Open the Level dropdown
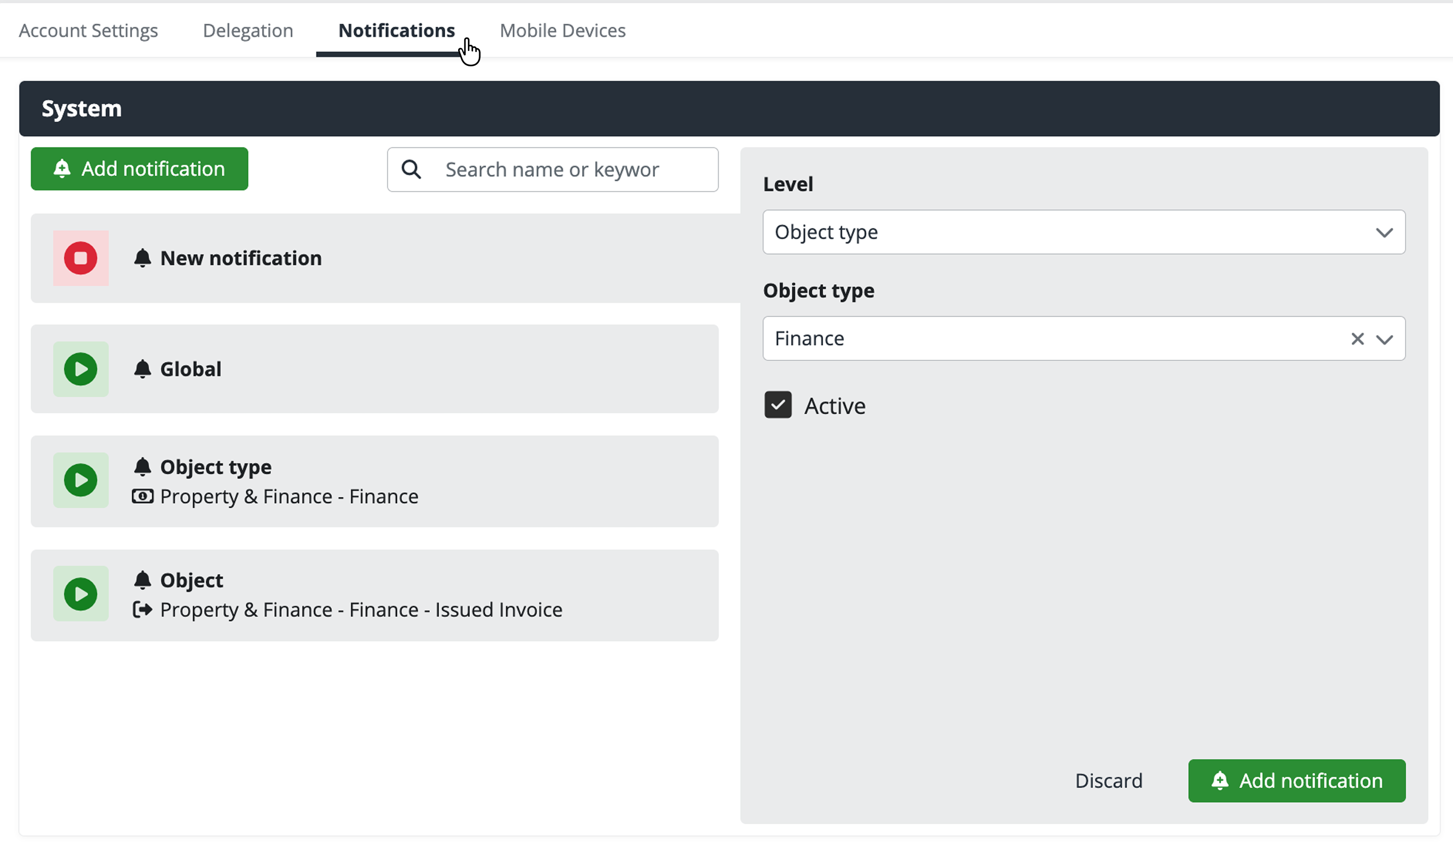Screen dimensions: 1453x851 pos(1083,232)
